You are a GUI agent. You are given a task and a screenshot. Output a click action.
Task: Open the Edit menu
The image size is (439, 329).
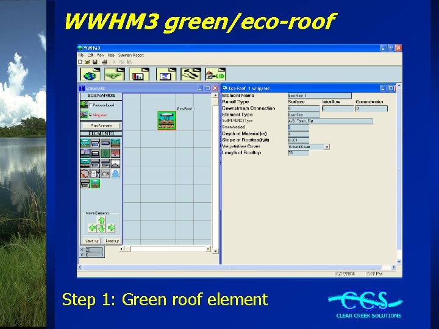[90, 55]
